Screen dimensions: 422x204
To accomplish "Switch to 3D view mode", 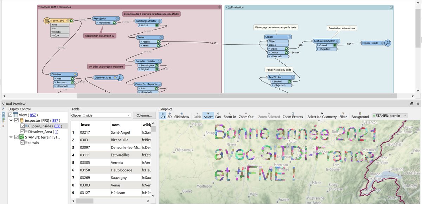I will coord(170,116).
